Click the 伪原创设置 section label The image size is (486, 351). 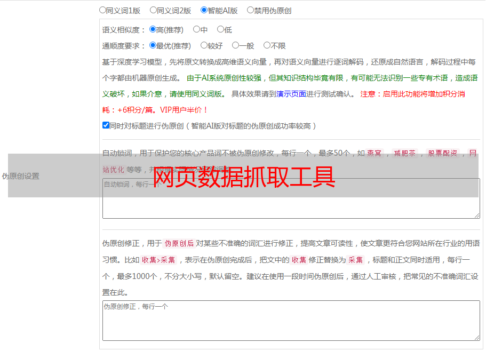pos(20,176)
